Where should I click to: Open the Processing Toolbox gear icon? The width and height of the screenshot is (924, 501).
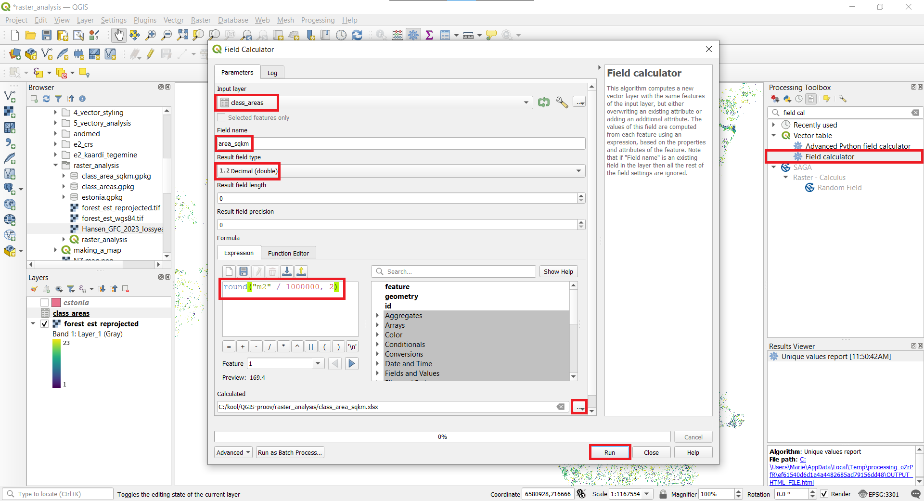pyautogui.click(x=413, y=35)
